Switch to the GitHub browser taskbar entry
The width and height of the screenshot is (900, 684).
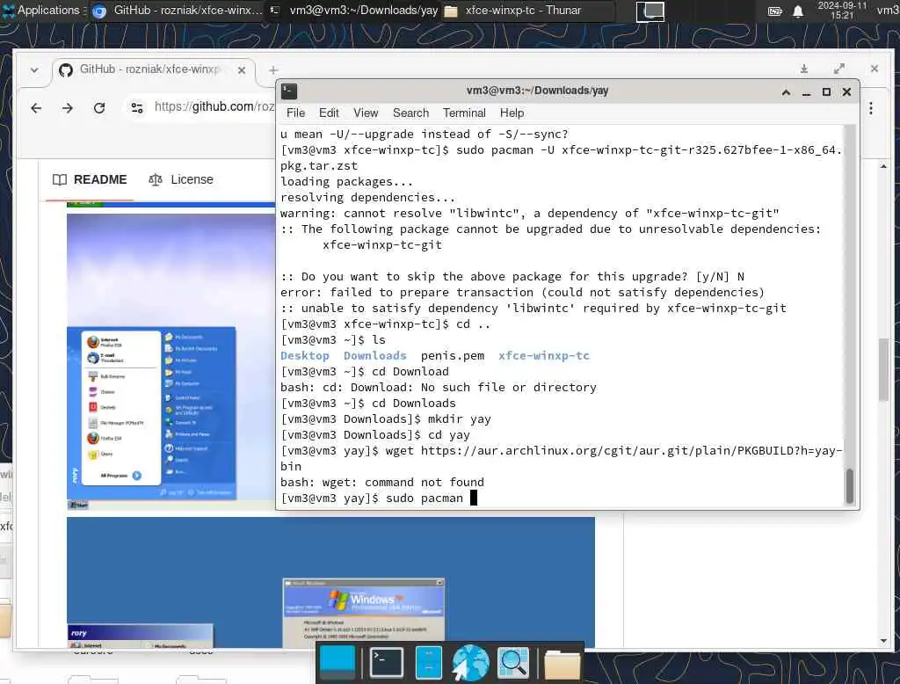pyautogui.click(x=178, y=11)
